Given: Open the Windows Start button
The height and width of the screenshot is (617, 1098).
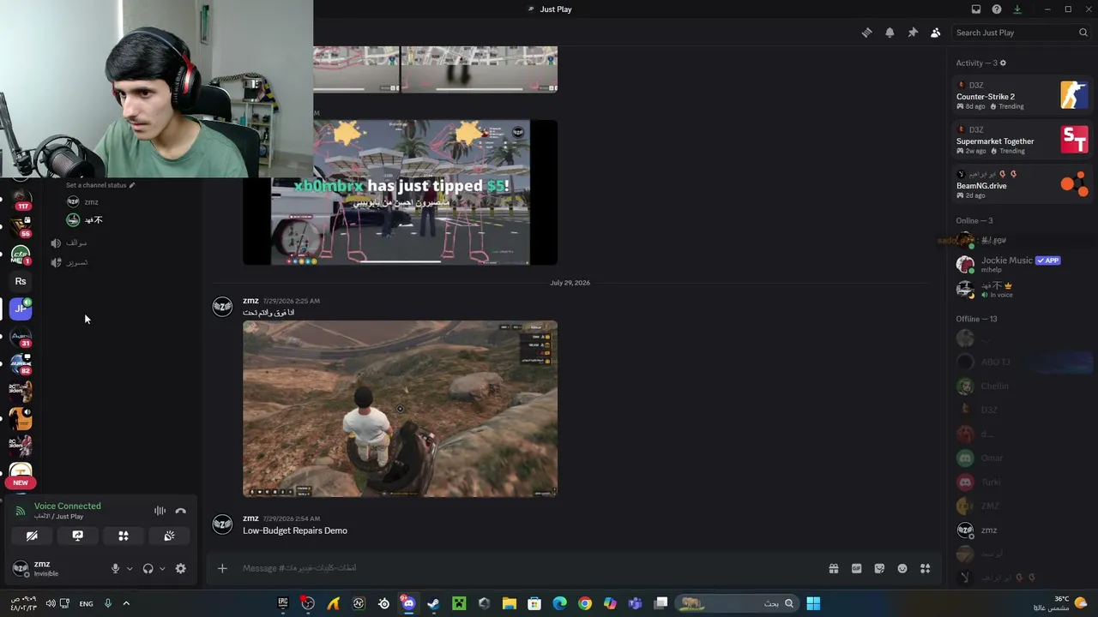Looking at the screenshot, I should [813, 604].
